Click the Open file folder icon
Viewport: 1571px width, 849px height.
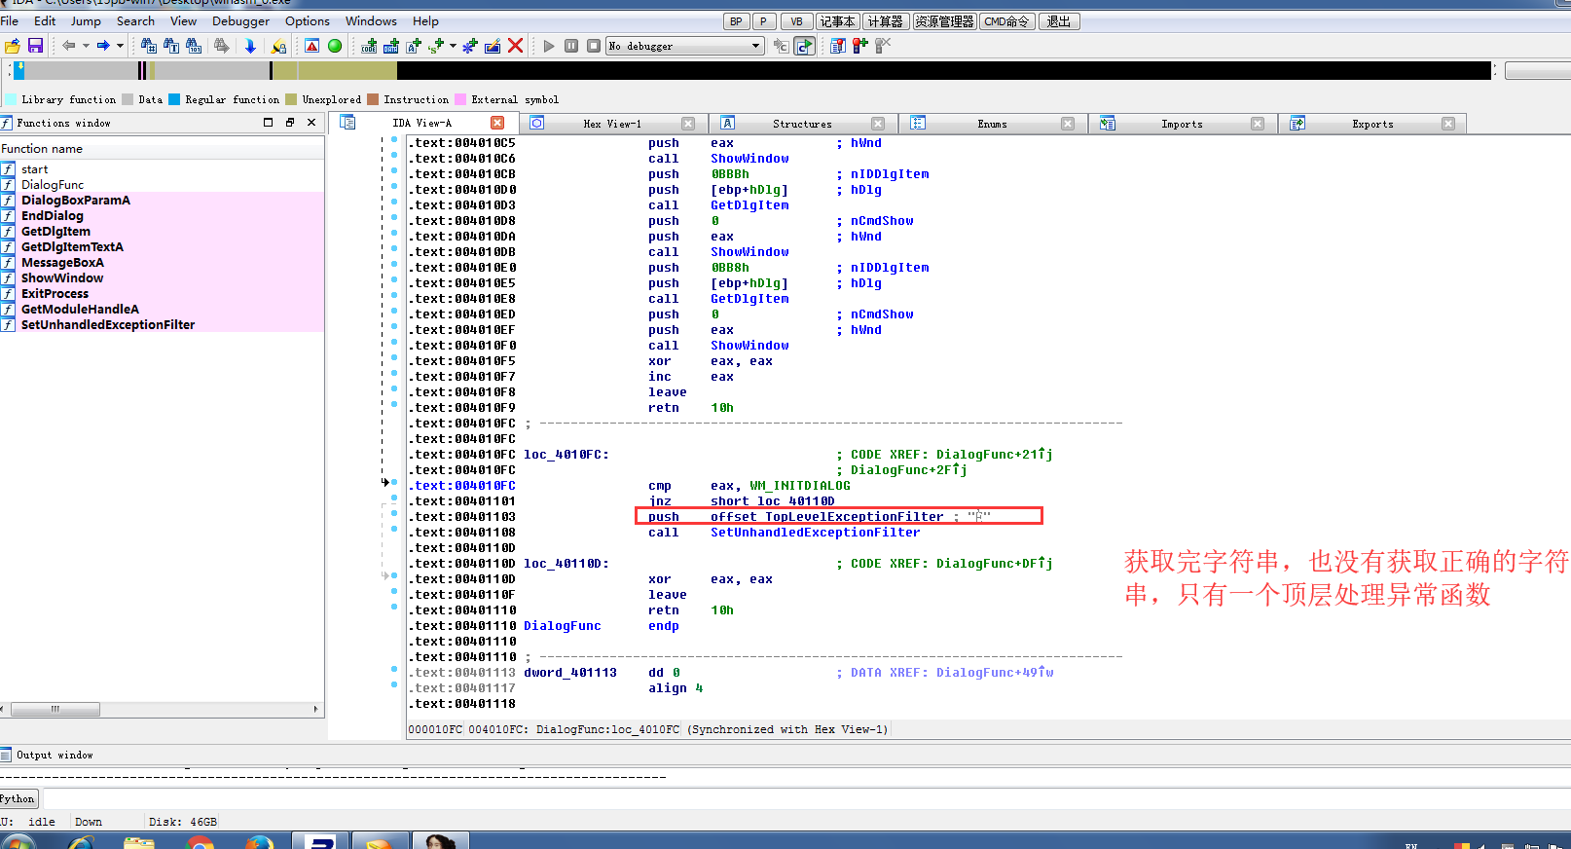point(13,46)
